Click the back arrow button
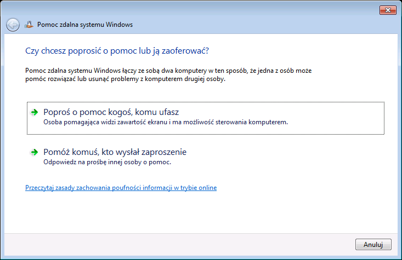 13,25
